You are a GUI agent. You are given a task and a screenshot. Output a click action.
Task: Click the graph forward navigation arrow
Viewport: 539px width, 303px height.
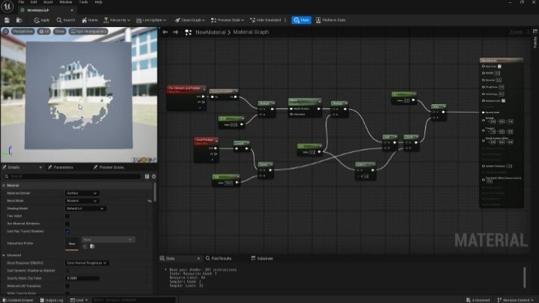(x=176, y=32)
